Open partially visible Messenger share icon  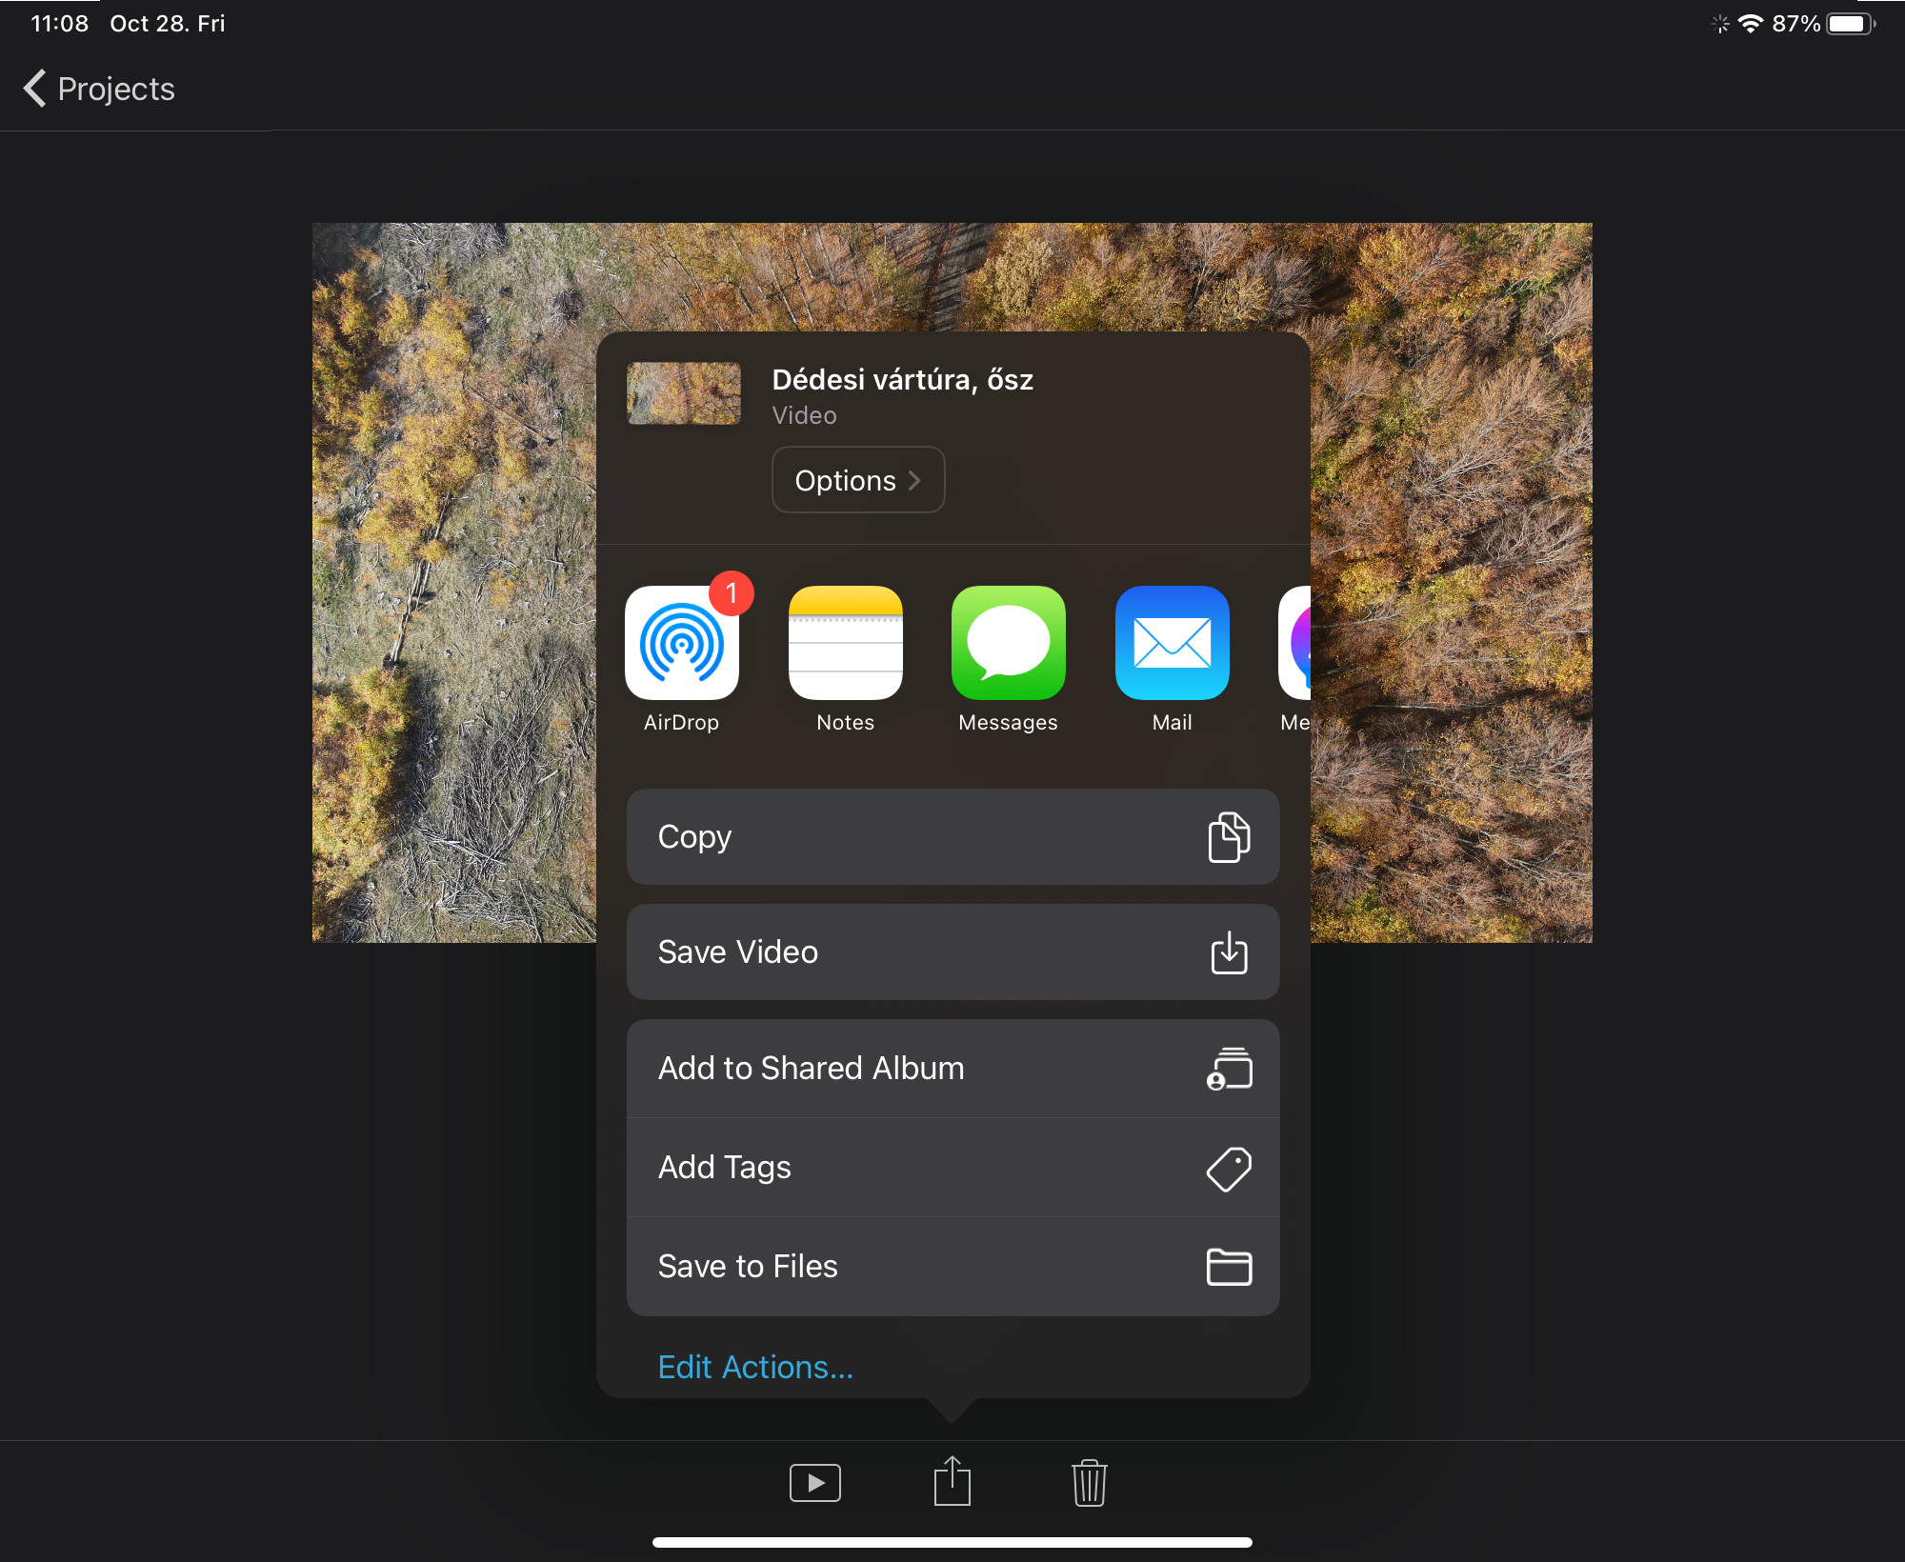point(1294,643)
